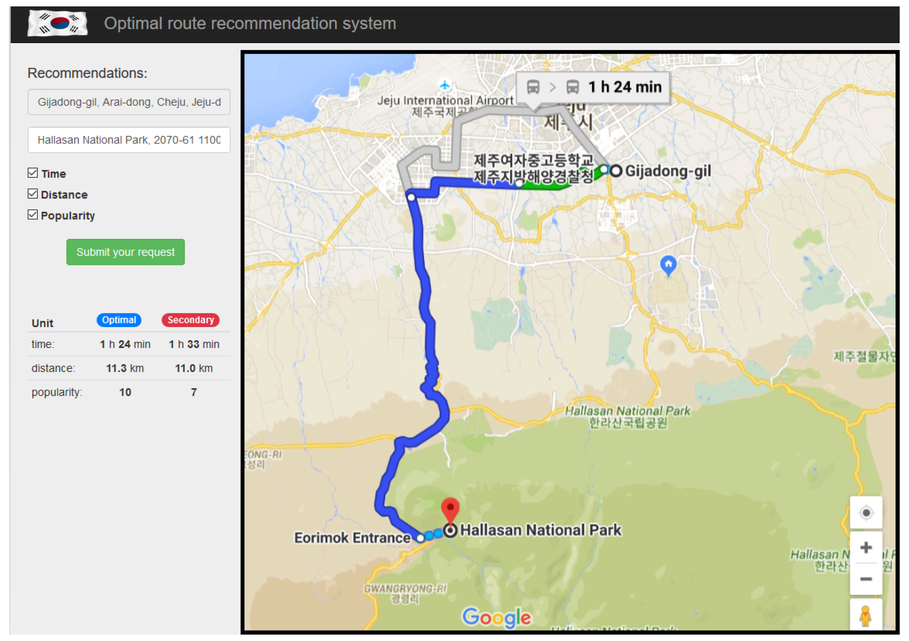Focus the Hallasan National Park destination field
The image size is (909, 641).
[x=129, y=140]
